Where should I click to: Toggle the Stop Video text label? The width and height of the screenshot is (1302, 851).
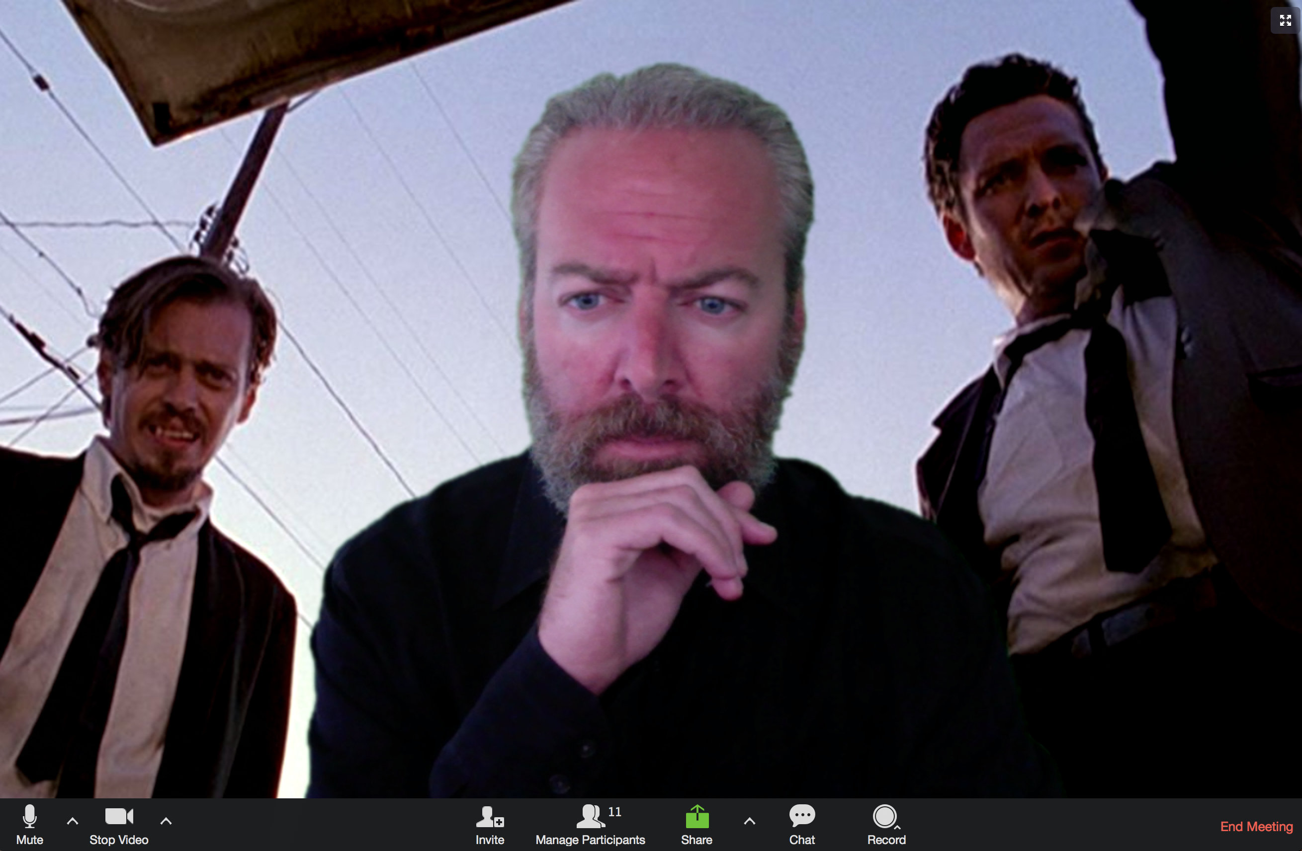119,840
